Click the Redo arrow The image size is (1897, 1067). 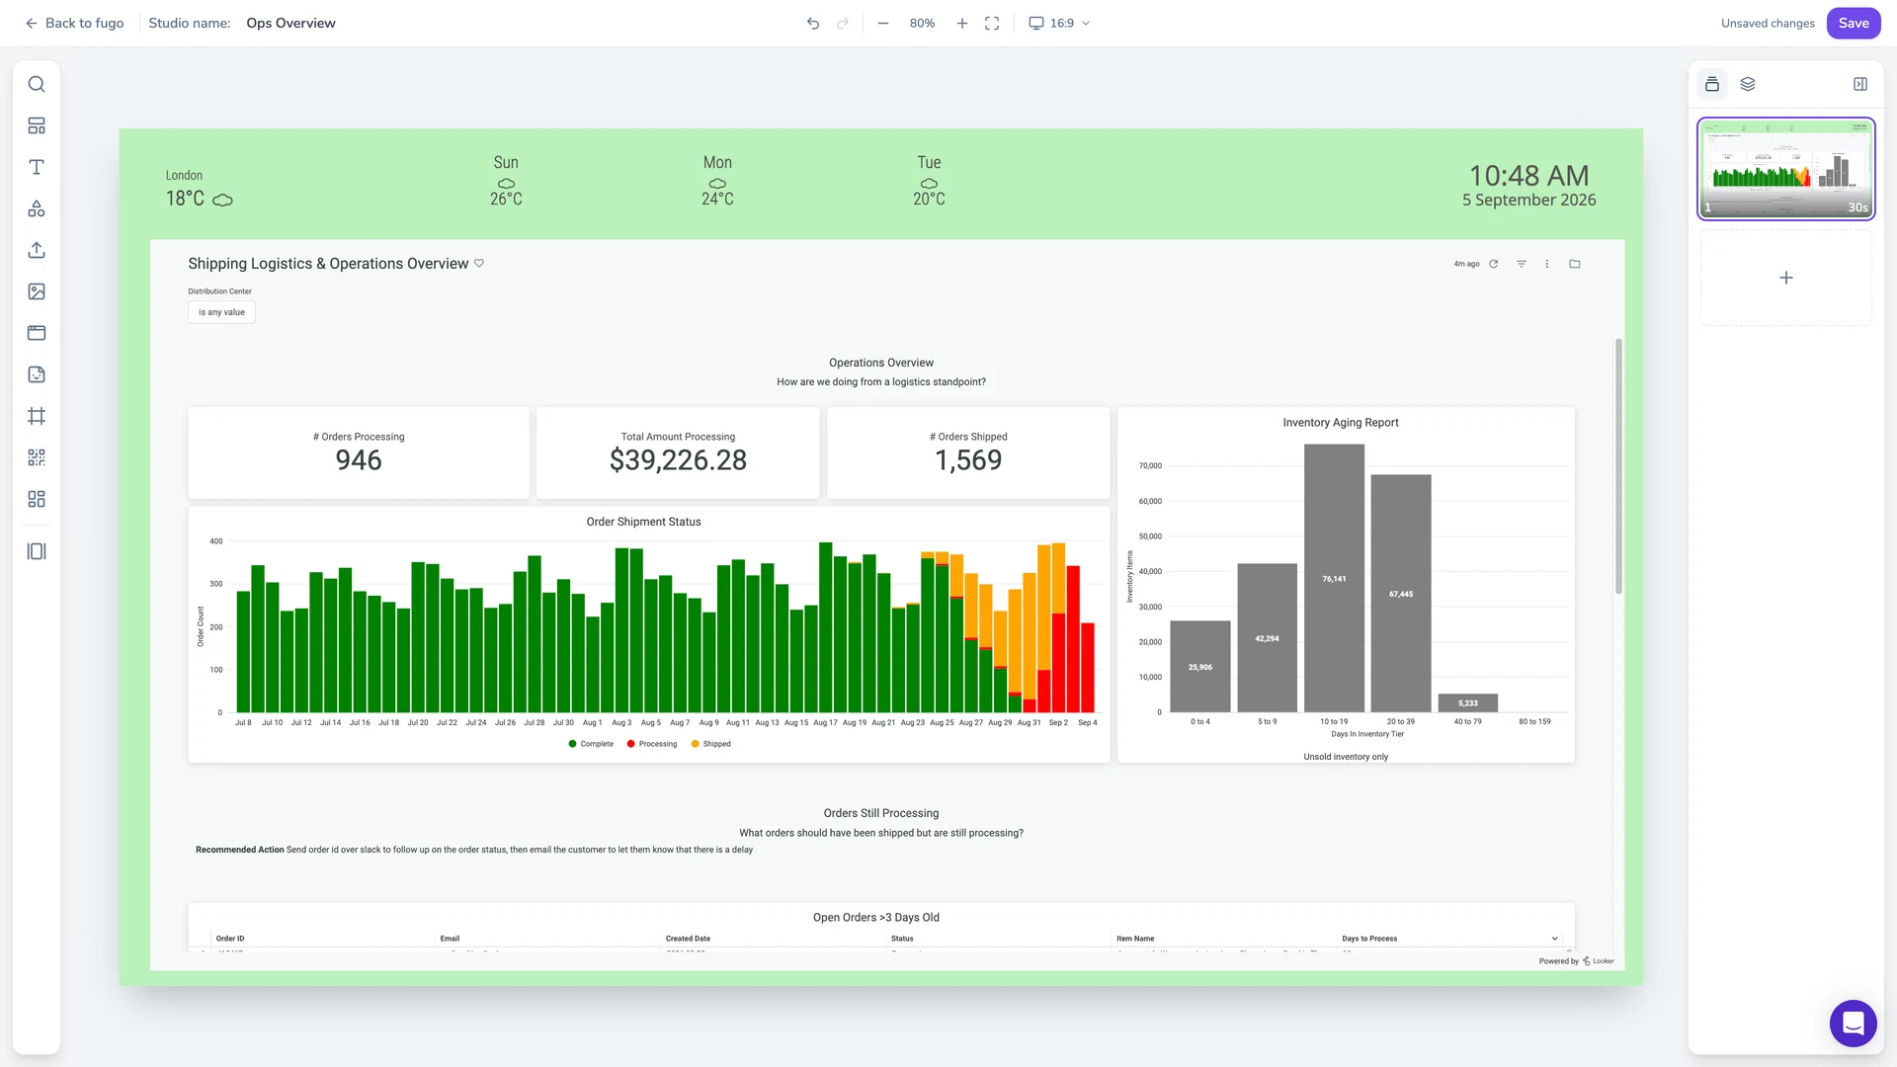pos(843,23)
